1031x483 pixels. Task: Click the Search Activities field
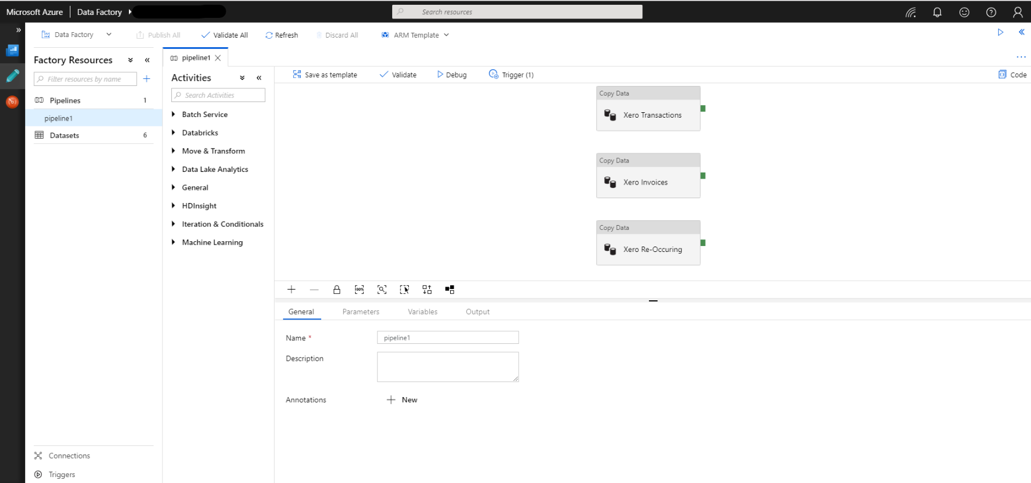tap(218, 95)
